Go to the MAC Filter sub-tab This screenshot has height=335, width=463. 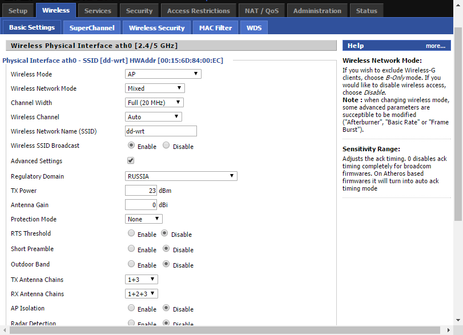215,28
